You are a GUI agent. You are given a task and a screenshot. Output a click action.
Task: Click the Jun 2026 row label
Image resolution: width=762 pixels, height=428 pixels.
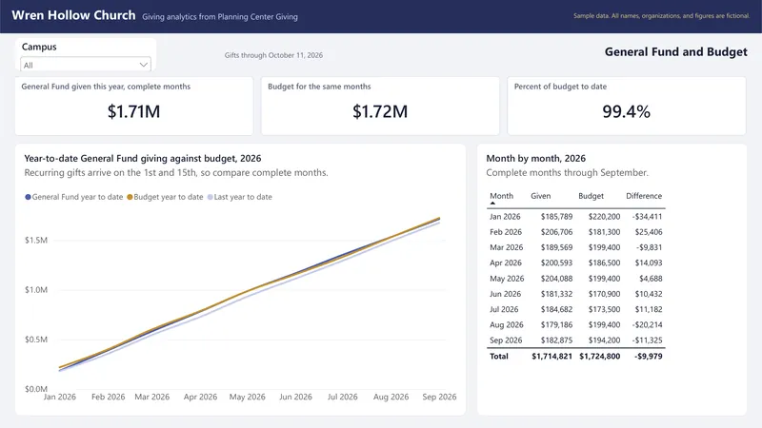pyautogui.click(x=505, y=294)
